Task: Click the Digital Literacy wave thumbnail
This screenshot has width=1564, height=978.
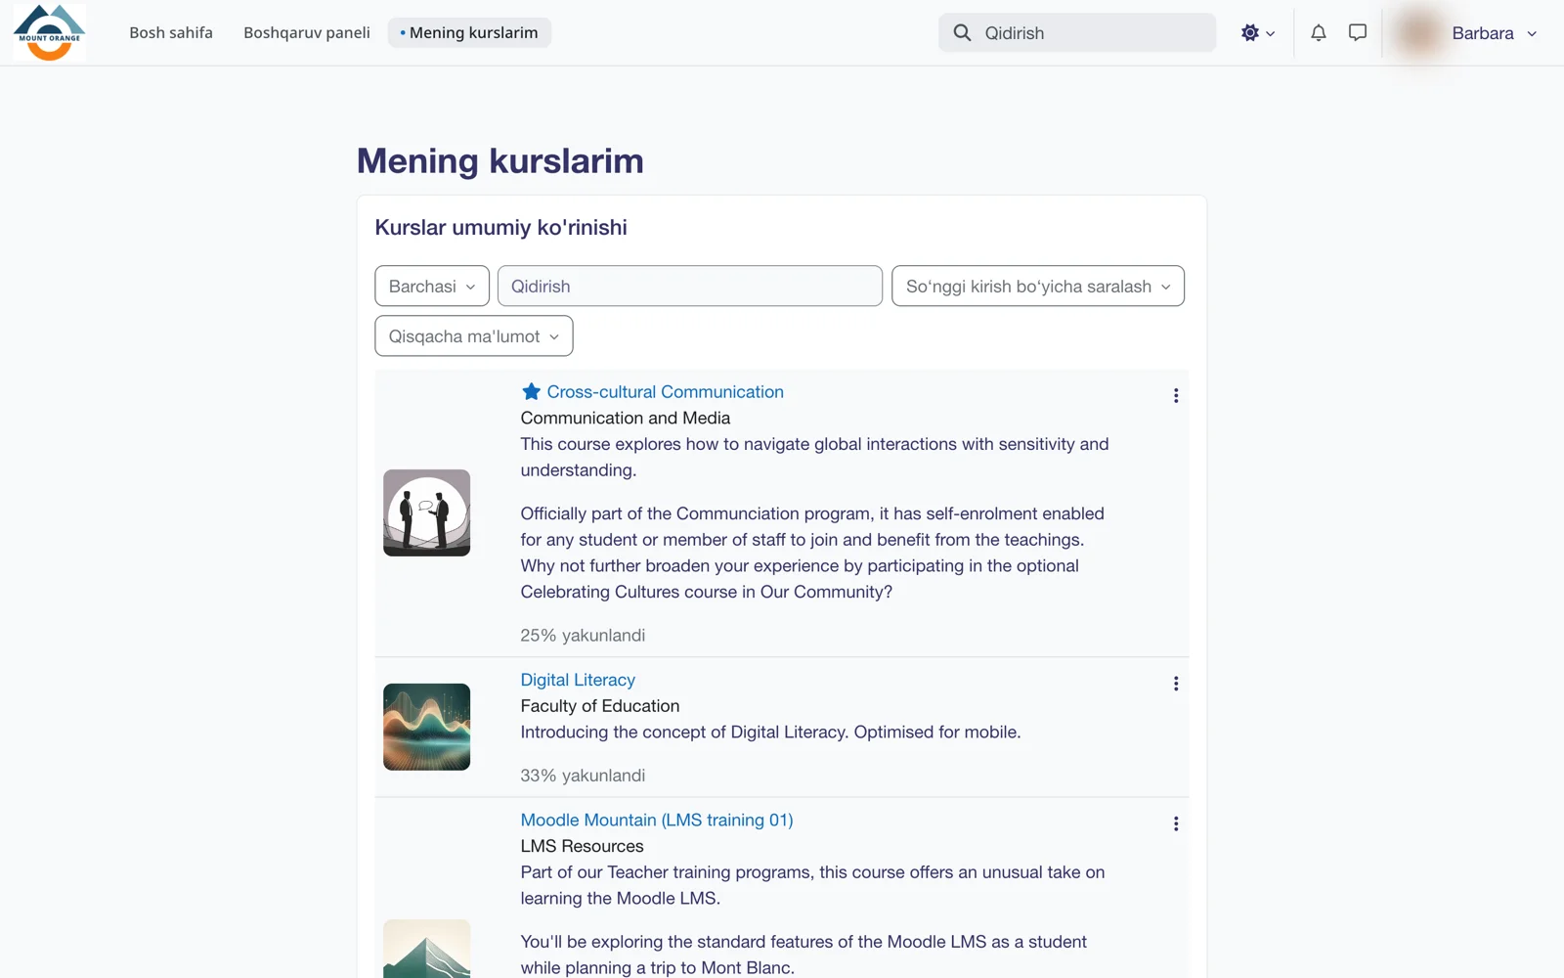Action: pos(426,727)
